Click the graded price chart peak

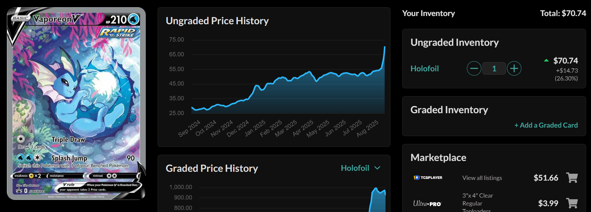376,188
